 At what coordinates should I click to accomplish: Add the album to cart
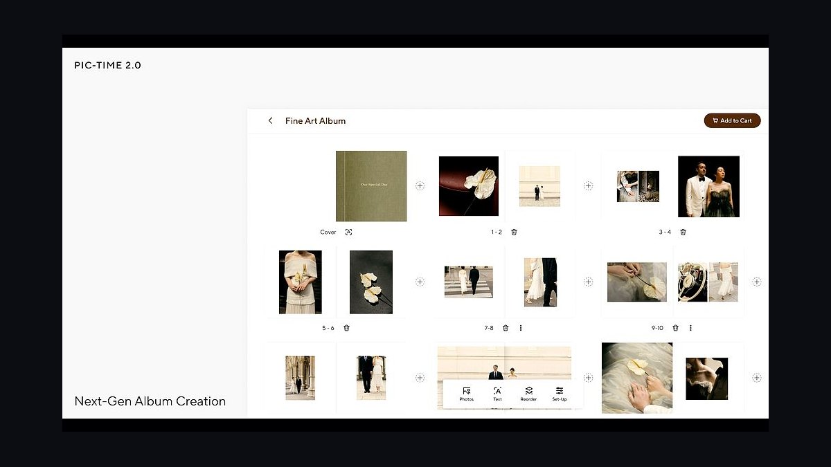click(732, 120)
